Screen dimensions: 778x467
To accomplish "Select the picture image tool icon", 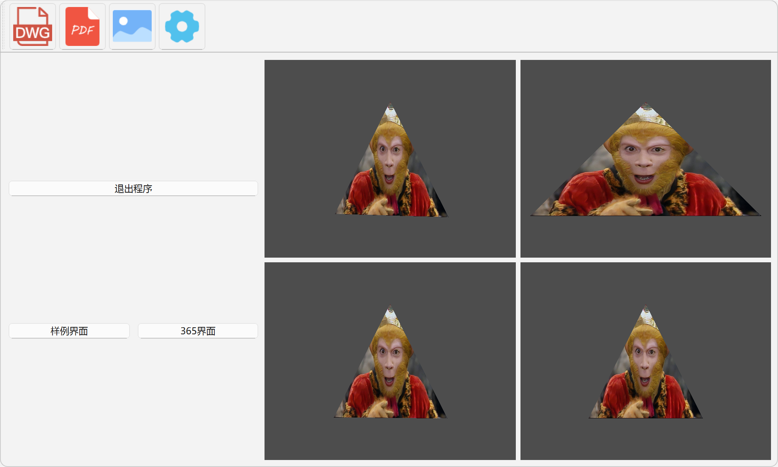I will [x=132, y=26].
